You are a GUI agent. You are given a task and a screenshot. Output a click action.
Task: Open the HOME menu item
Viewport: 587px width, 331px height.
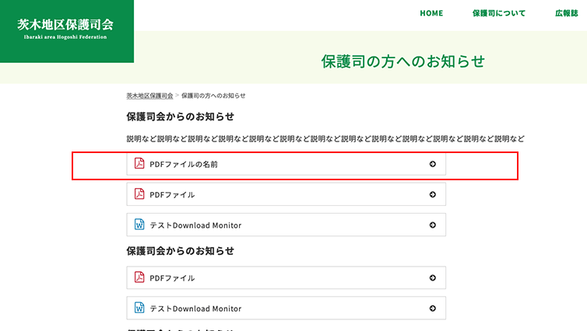click(431, 13)
